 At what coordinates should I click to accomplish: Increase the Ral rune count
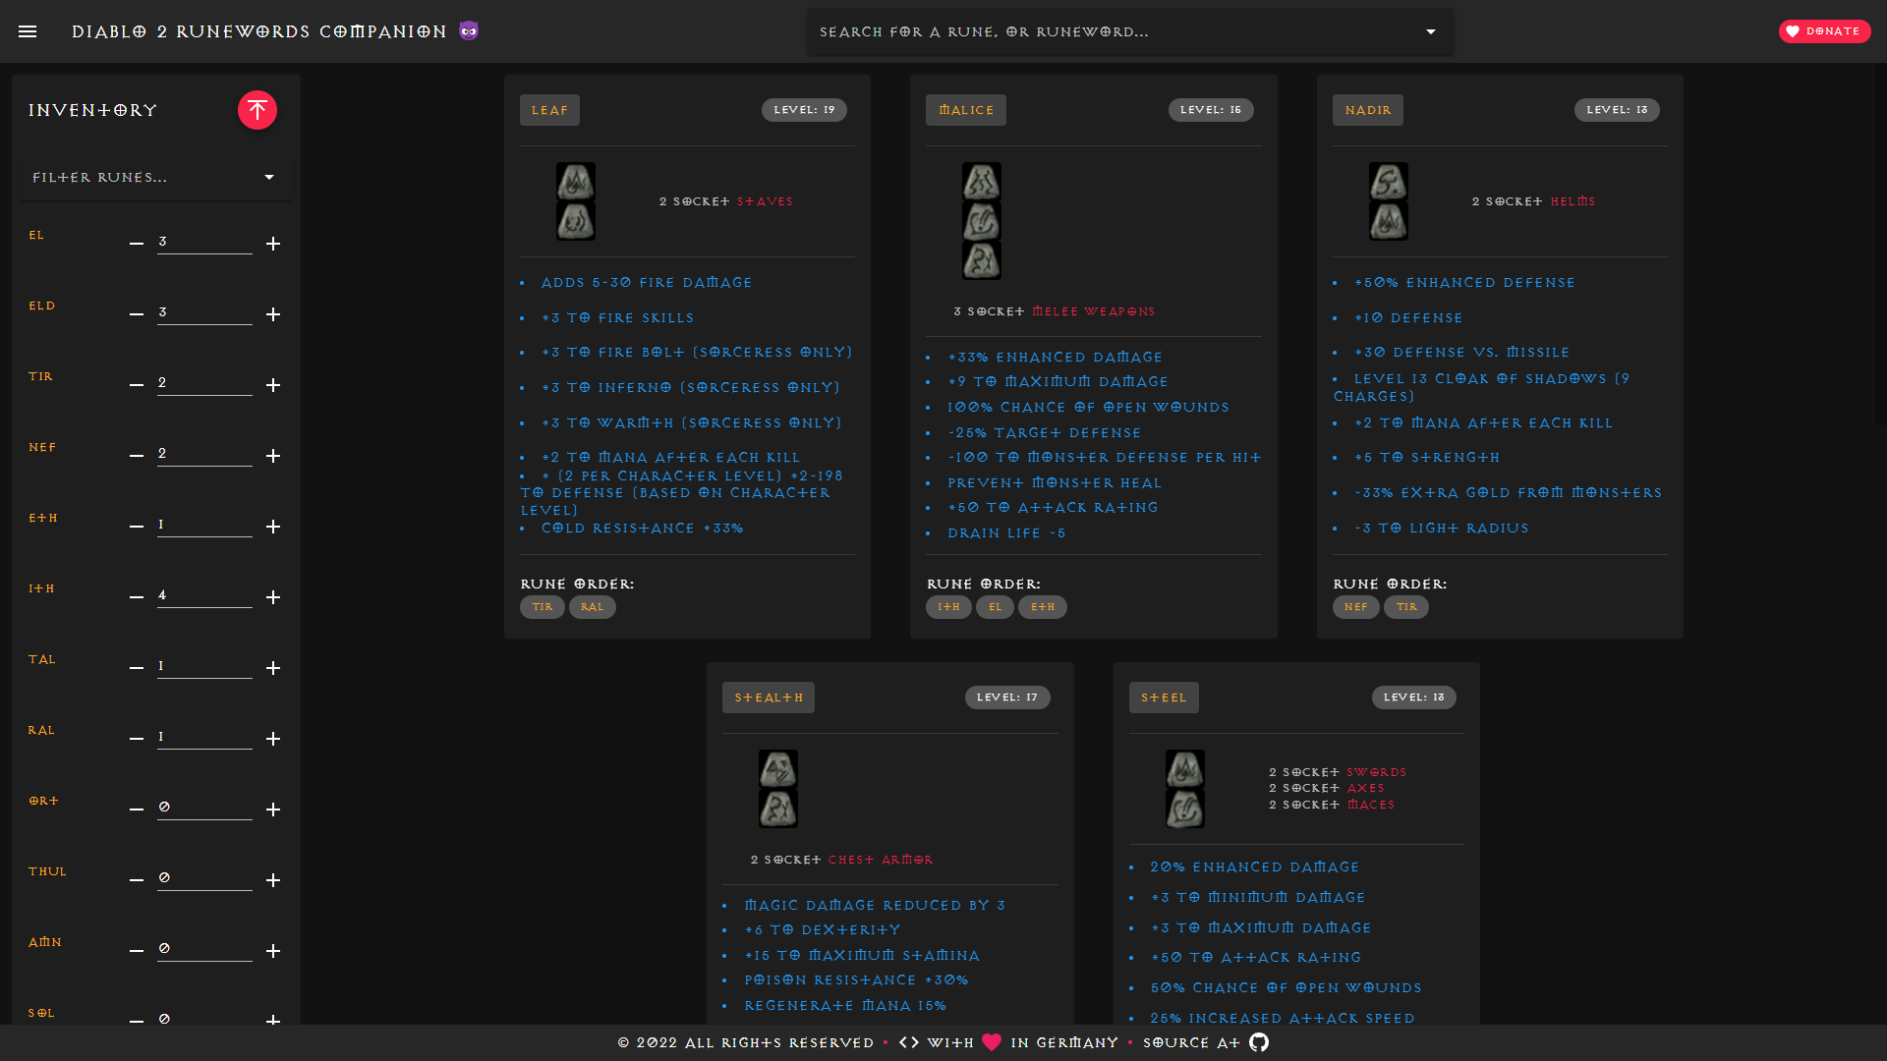pyautogui.click(x=273, y=739)
